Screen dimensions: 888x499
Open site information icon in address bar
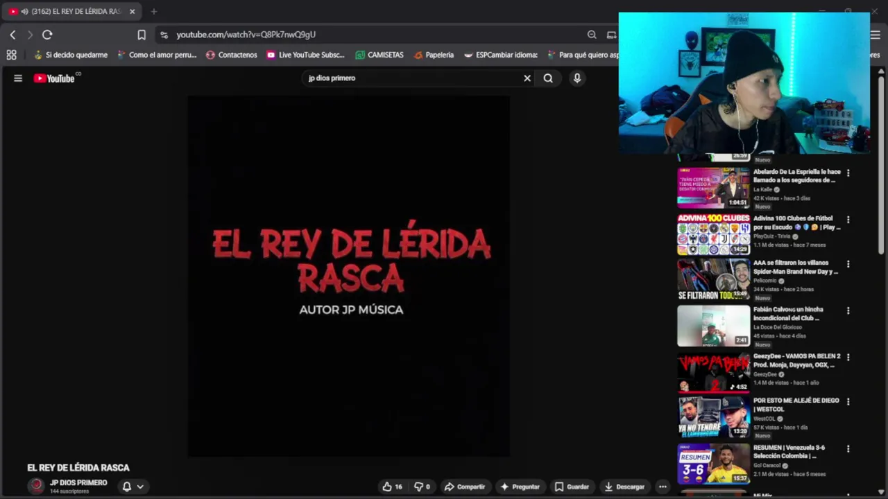164,35
